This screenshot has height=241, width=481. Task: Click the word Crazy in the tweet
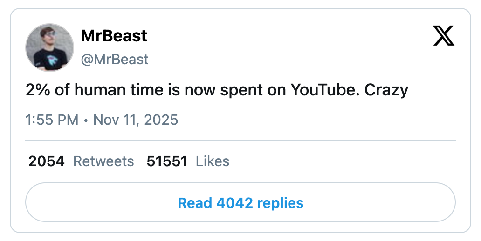[386, 89]
